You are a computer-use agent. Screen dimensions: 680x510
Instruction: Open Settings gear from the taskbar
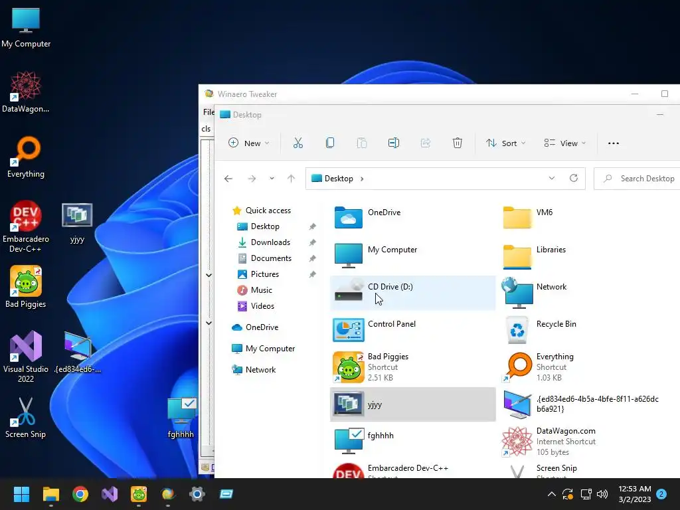197,494
